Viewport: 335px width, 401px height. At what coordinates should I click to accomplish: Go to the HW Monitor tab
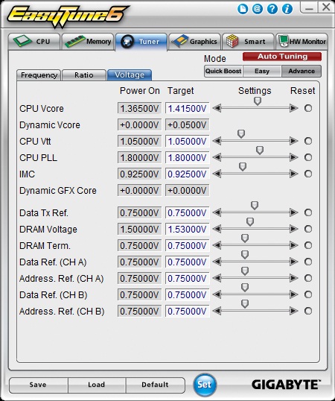[301, 42]
